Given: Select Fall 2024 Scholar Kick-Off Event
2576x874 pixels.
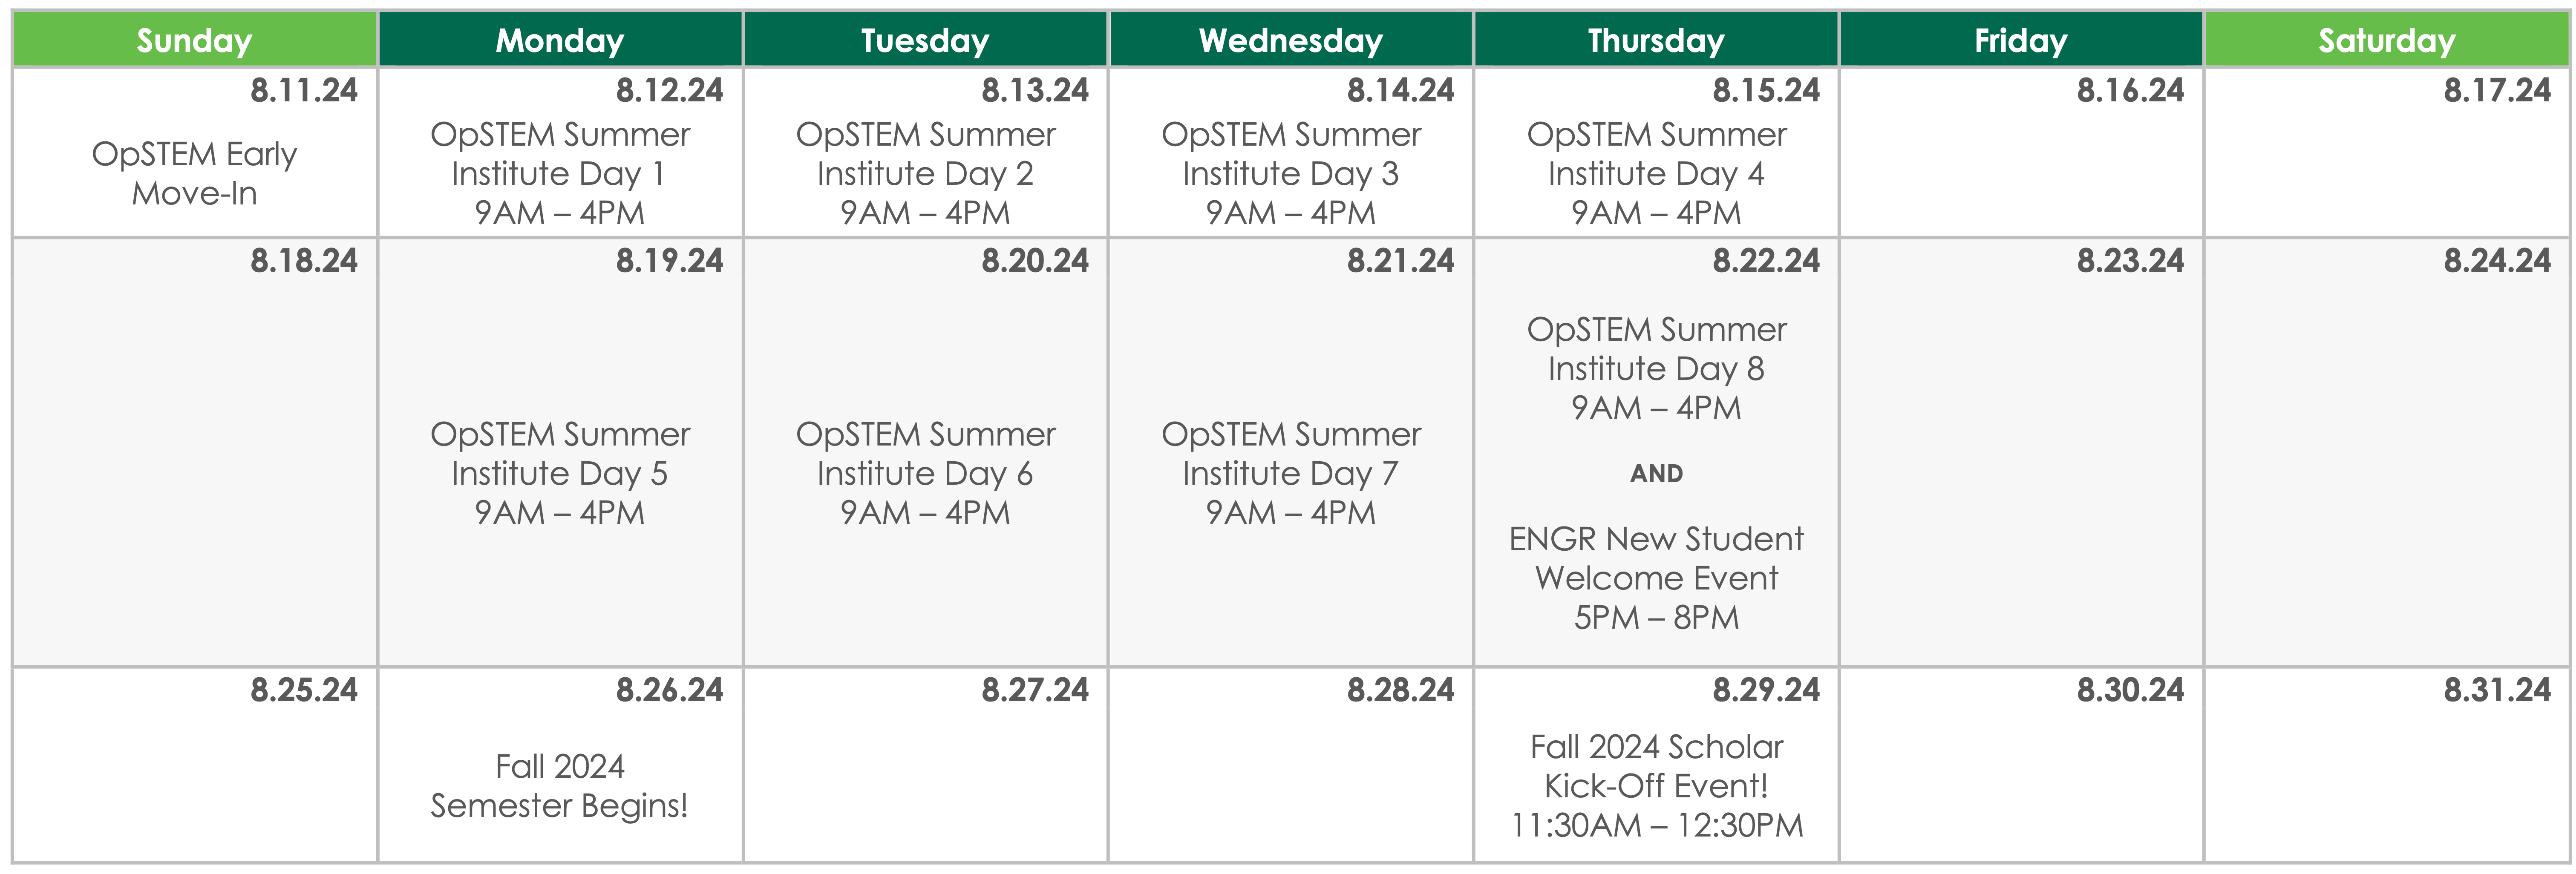Looking at the screenshot, I should pos(1656,786).
